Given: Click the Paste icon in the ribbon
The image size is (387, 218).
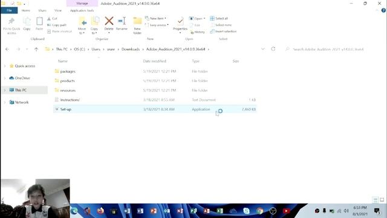Looking at the screenshot, I should pyautogui.click(x=39, y=21).
